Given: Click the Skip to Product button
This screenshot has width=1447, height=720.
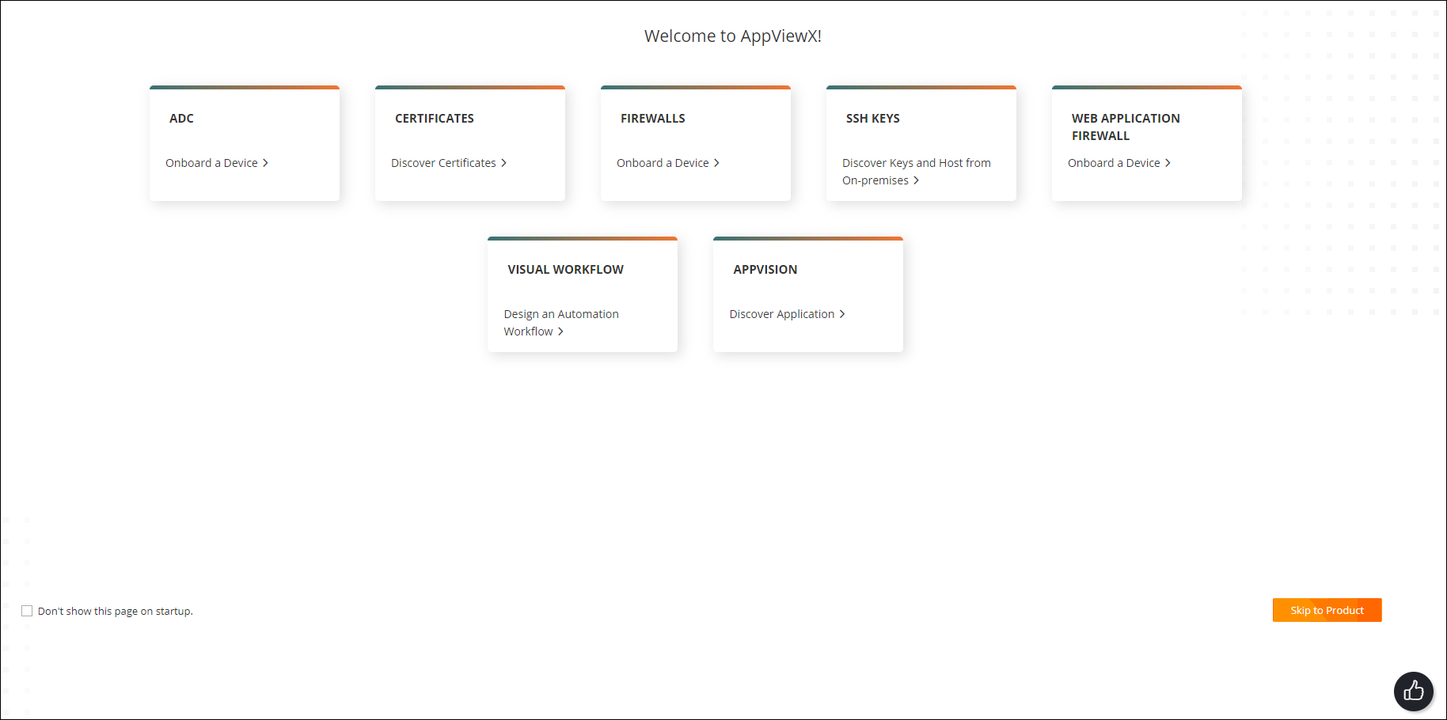Looking at the screenshot, I should tap(1327, 610).
